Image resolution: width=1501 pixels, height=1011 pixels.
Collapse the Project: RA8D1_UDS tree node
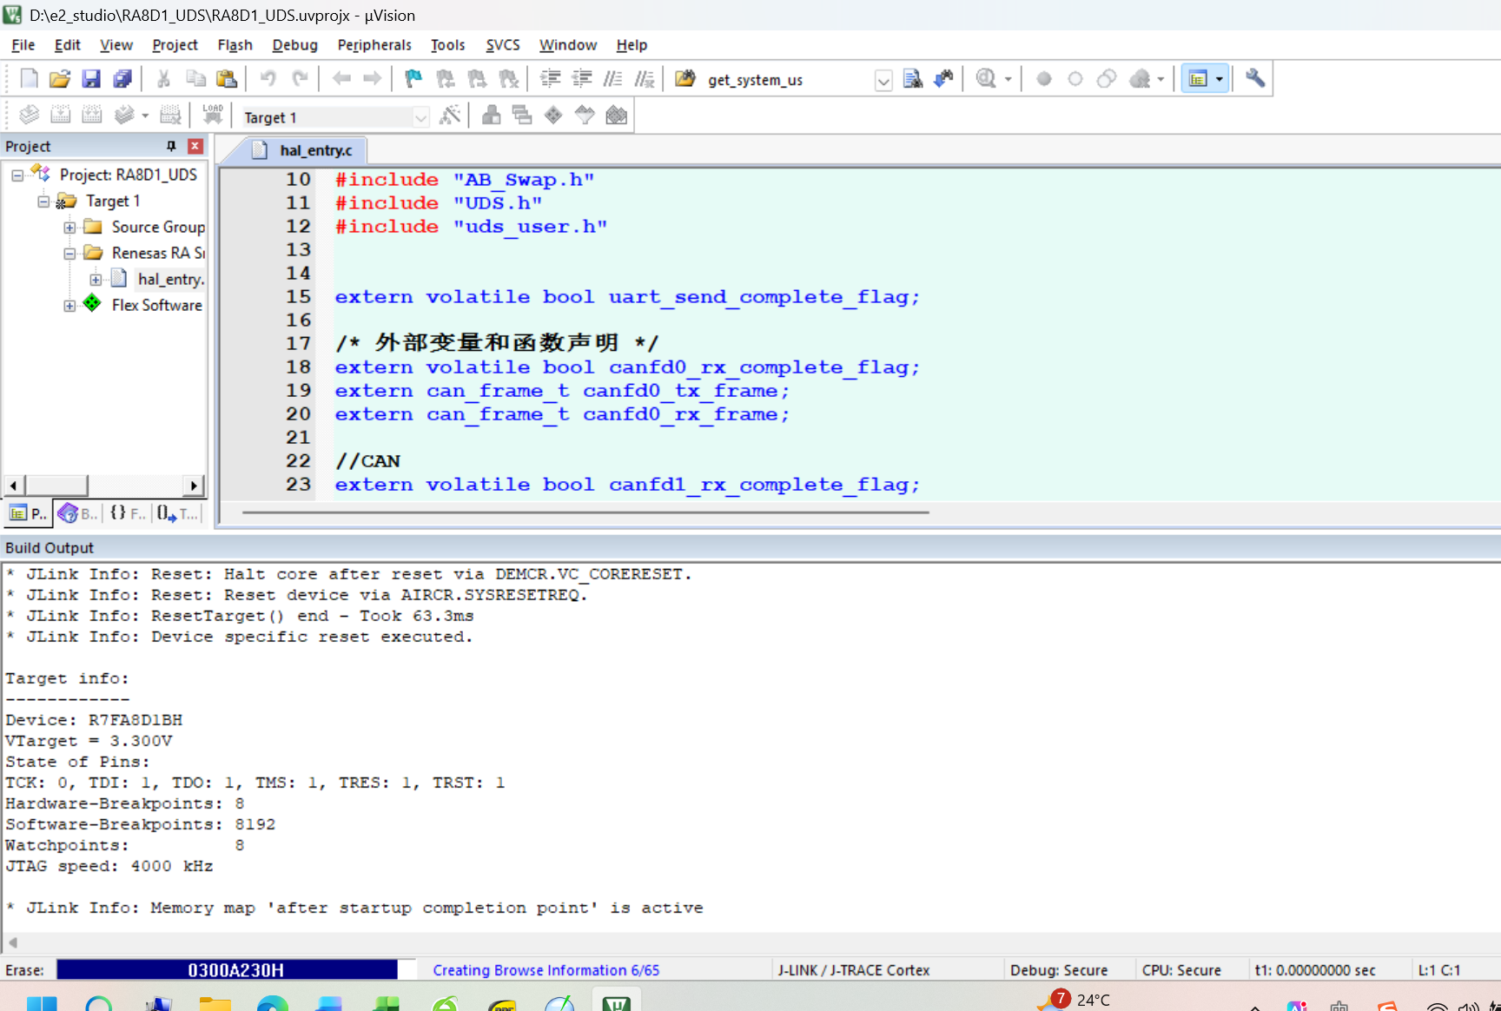click(x=17, y=175)
